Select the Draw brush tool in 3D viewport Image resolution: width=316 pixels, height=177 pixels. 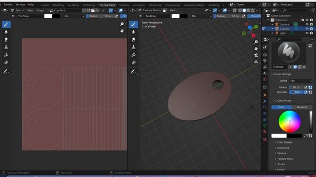click(x=133, y=25)
